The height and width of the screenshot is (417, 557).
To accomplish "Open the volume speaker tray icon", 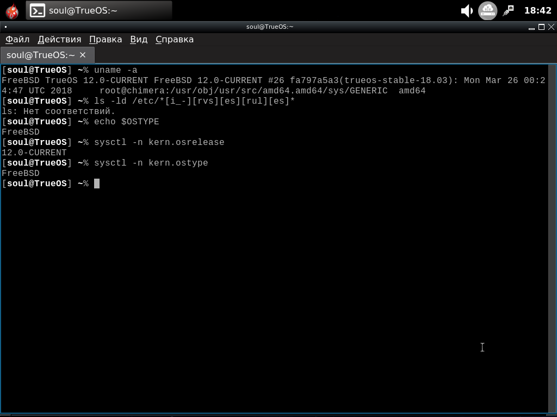I will (466, 11).
